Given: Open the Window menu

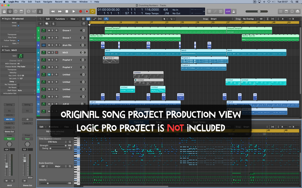Looking at the screenshot, I should [x=84, y=2].
